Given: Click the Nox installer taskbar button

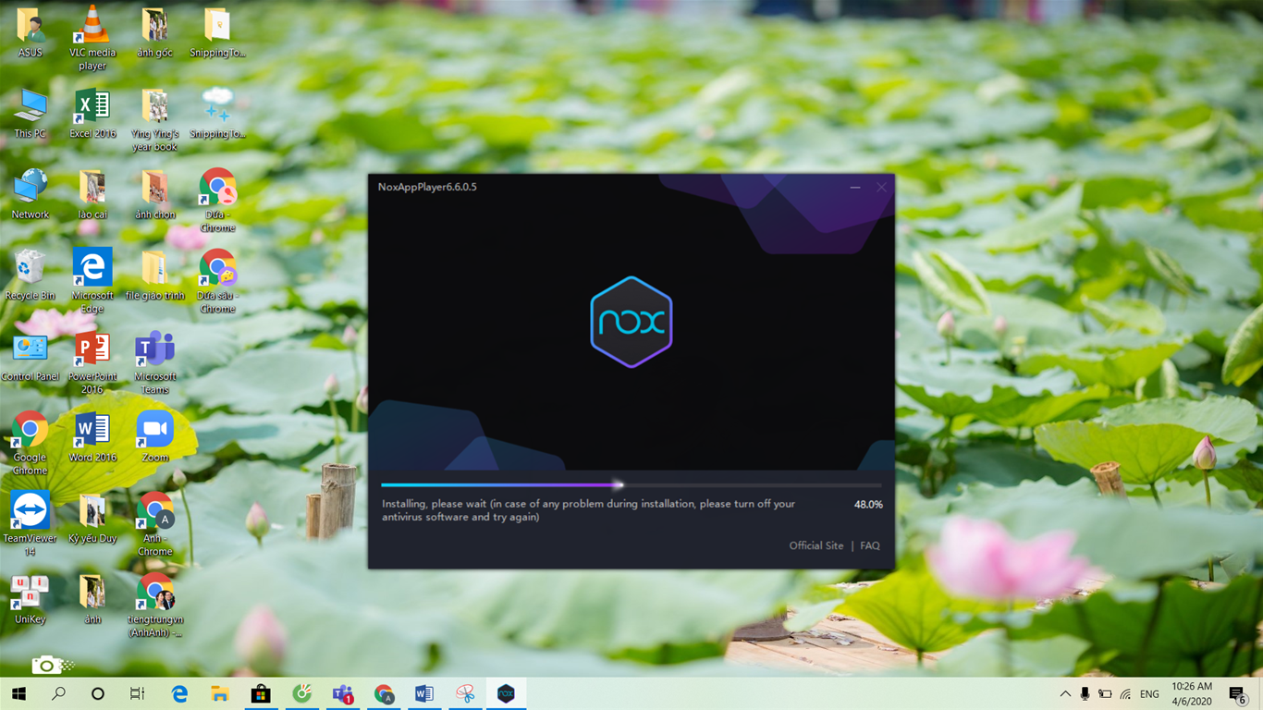Looking at the screenshot, I should (506, 693).
